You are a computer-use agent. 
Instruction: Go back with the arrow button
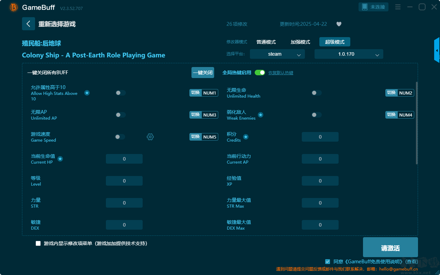[29, 24]
